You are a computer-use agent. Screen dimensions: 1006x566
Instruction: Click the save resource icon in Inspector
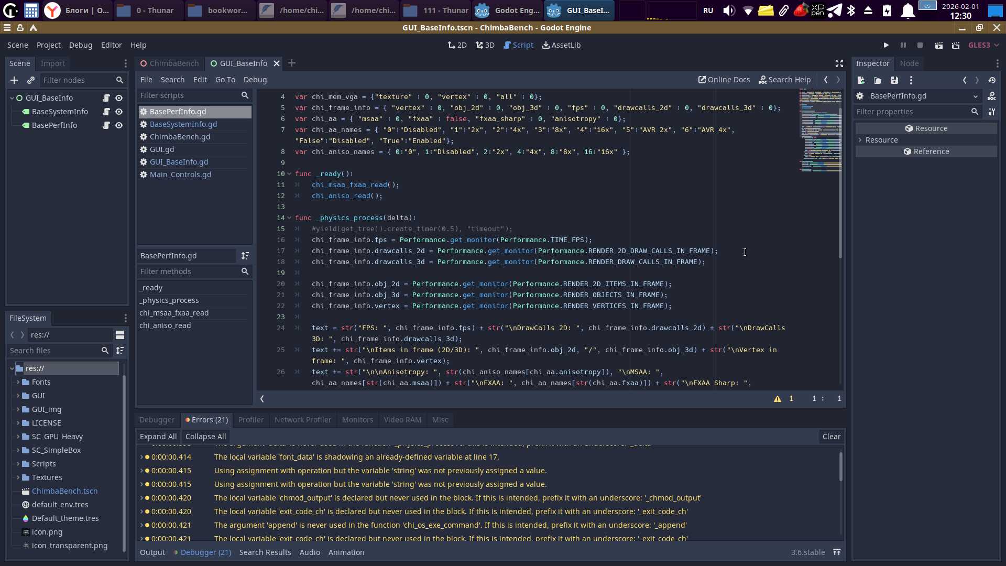894,80
